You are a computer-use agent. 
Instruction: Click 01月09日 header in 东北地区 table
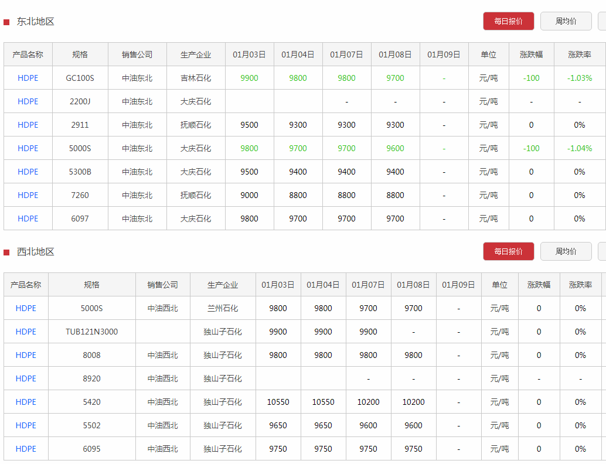click(x=444, y=54)
